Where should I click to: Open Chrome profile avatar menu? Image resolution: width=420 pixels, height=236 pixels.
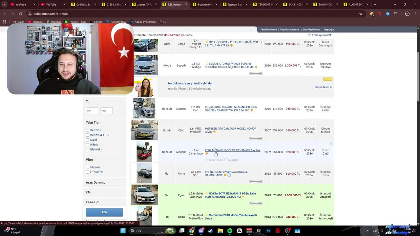[x=407, y=14]
